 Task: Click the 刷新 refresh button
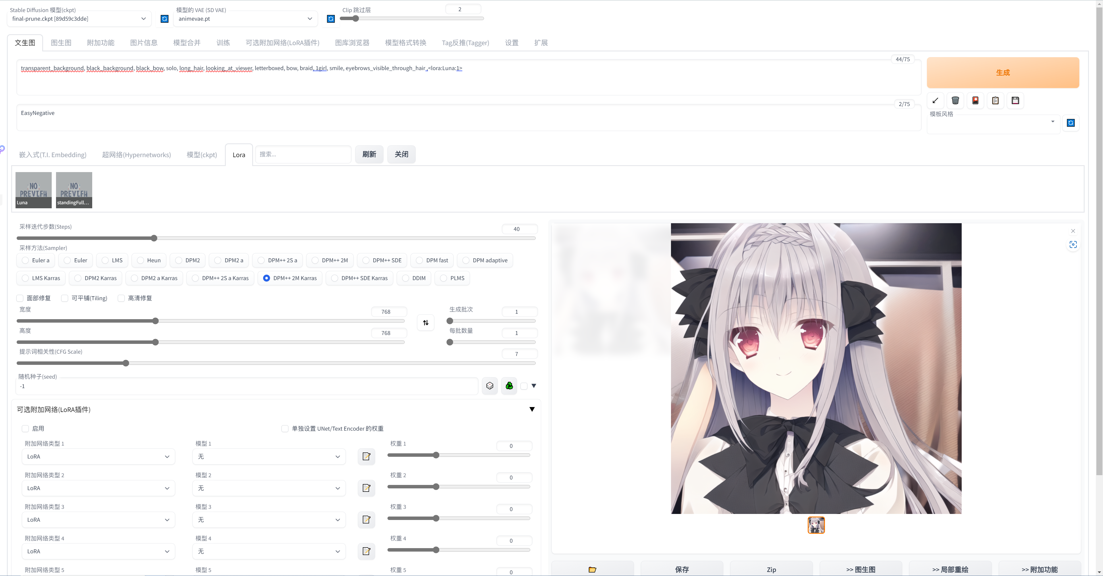coord(369,154)
